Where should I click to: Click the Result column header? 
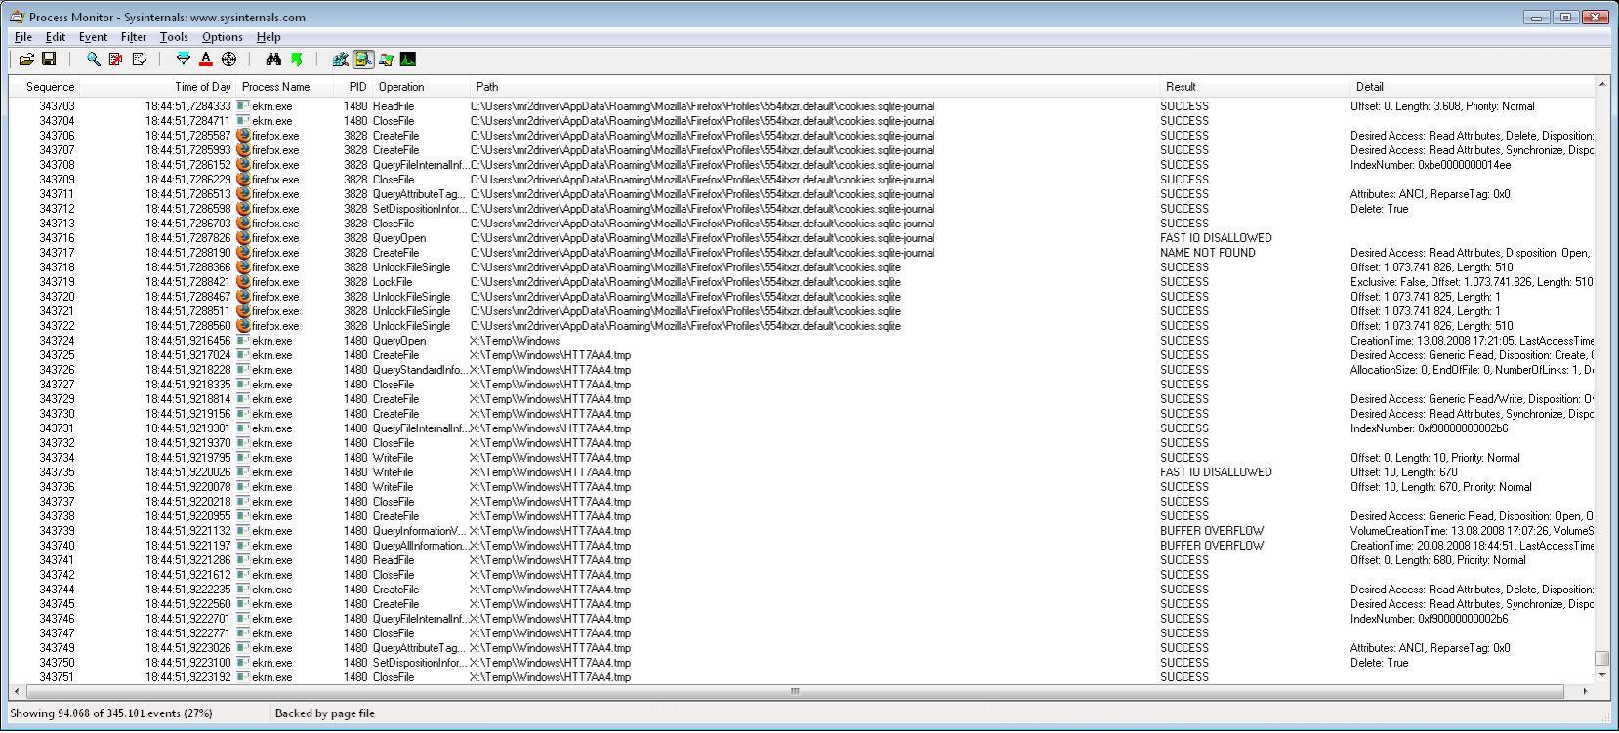tap(1255, 87)
